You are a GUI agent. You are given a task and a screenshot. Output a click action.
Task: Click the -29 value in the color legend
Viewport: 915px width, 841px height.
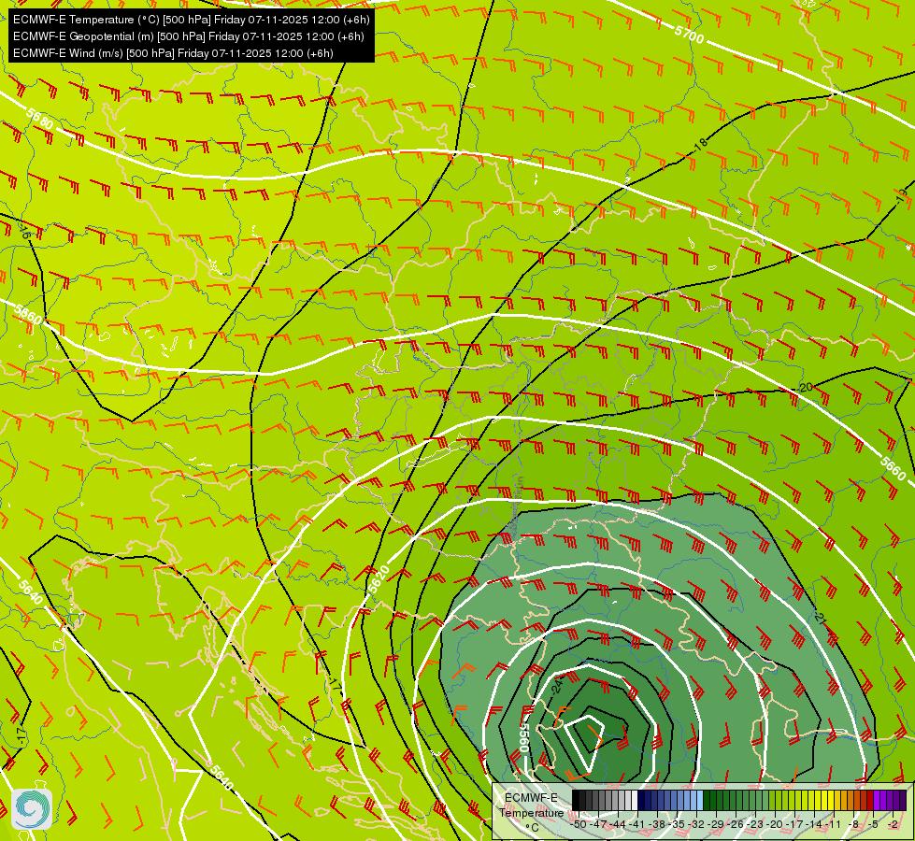pyautogui.click(x=715, y=824)
